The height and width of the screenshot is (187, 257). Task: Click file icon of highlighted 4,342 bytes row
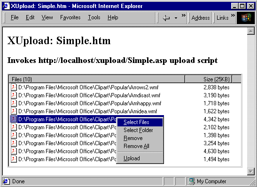click(x=14, y=119)
